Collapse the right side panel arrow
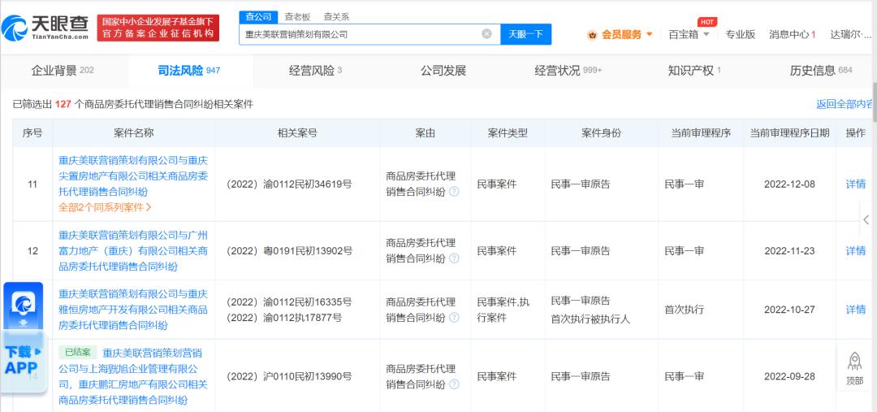The height and width of the screenshot is (412, 877). [866, 219]
